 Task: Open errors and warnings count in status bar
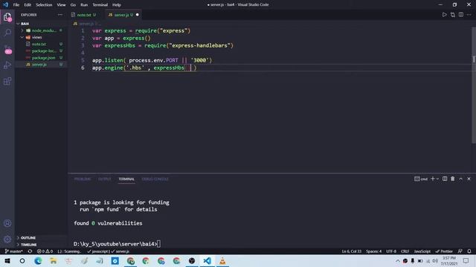pyautogui.click(x=45, y=251)
